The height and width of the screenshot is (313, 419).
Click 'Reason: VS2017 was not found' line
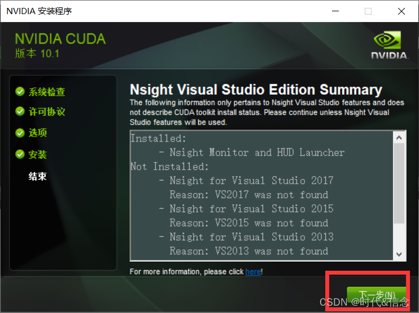248,195
